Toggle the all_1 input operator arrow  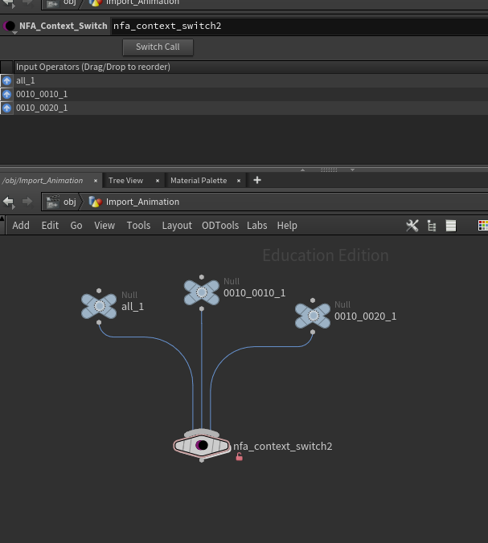pos(6,80)
